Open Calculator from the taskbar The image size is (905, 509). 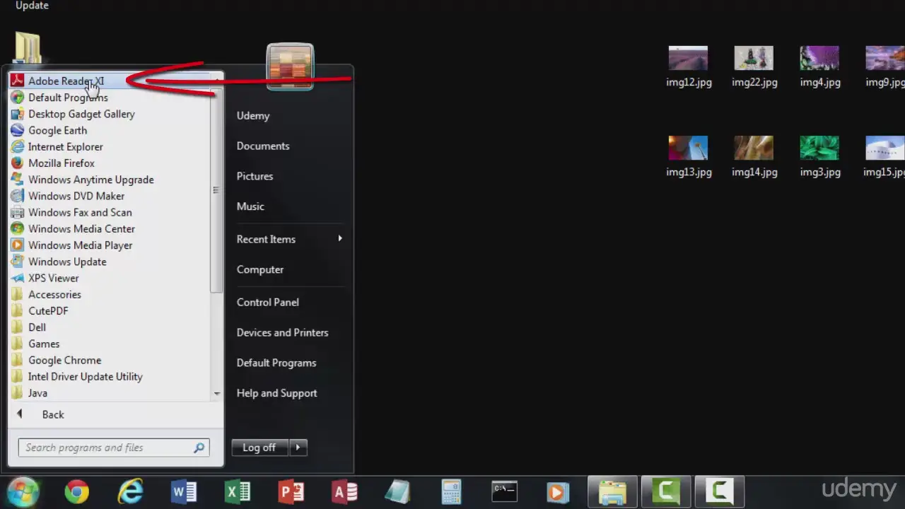pyautogui.click(x=451, y=491)
